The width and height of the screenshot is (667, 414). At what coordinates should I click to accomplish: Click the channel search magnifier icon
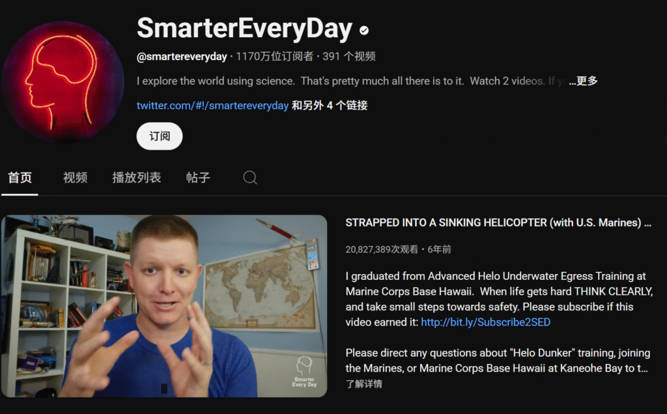click(x=250, y=177)
